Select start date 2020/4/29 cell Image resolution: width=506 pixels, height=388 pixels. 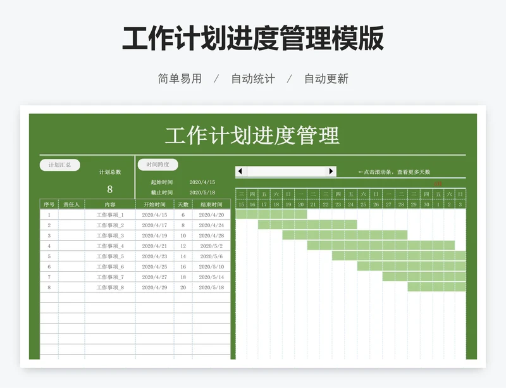click(154, 287)
